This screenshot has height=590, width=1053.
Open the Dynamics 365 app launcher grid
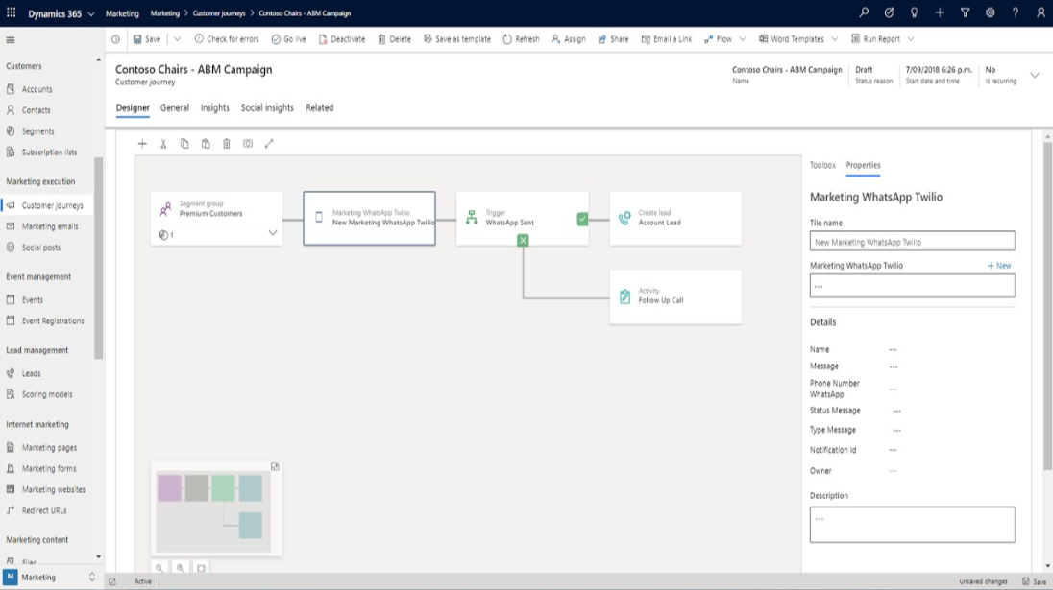[x=12, y=12]
